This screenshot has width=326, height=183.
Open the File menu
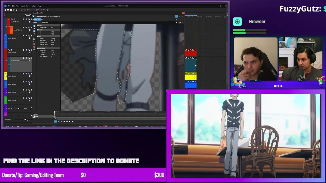pyautogui.click(x=9, y=6)
